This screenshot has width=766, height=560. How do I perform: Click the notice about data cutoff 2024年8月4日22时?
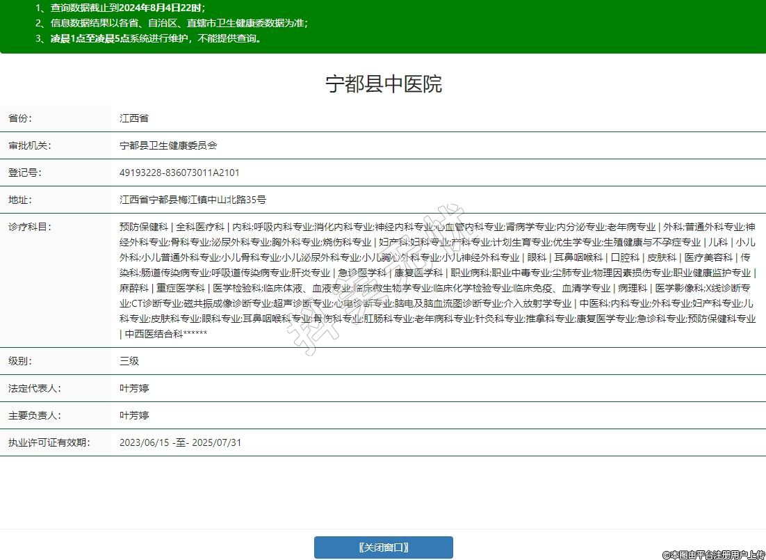point(129,8)
